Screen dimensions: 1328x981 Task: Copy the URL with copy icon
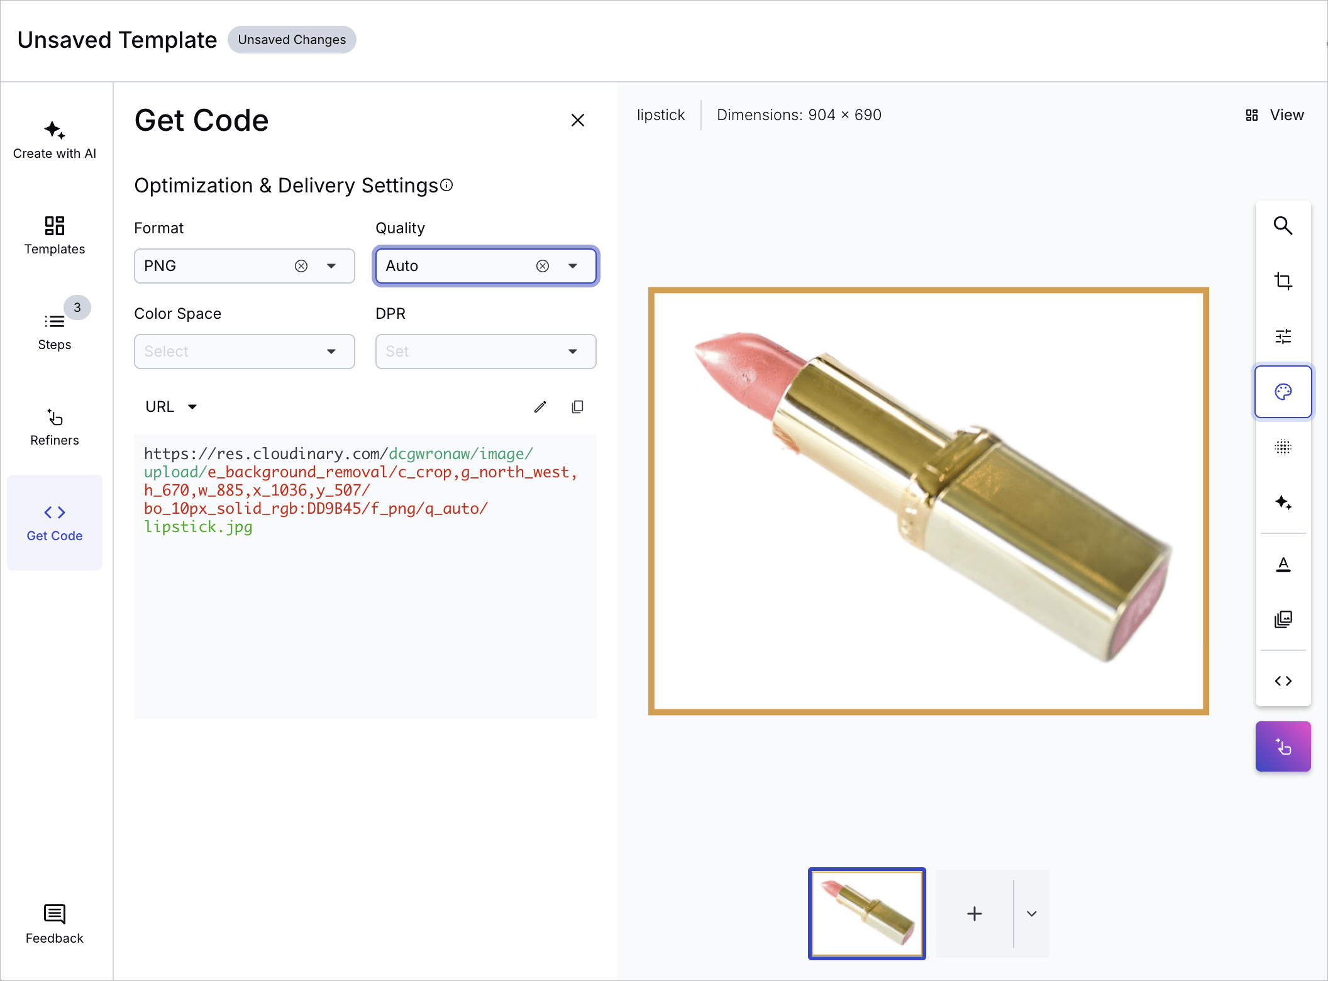pos(577,407)
